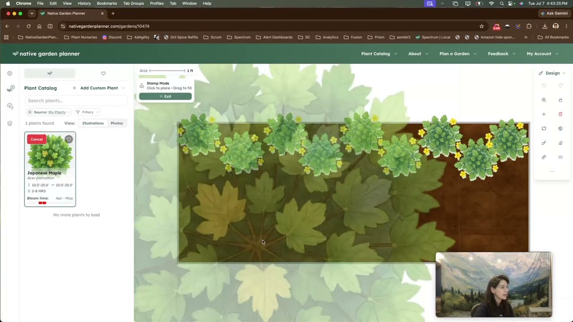Select the hand pan tool
Image resolution: width=573 pixels, height=322 pixels.
[560, 100]
